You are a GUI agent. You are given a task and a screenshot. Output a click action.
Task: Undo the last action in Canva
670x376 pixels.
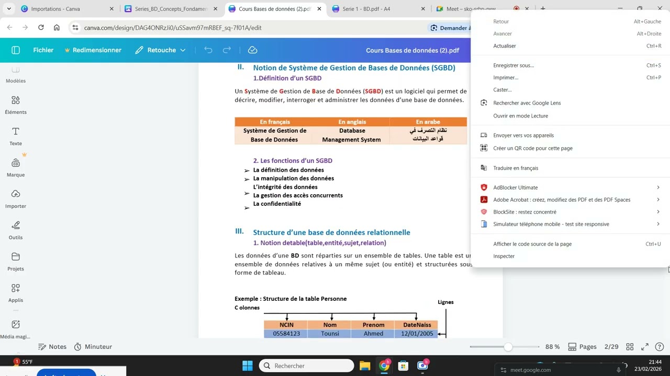(208, 50)
